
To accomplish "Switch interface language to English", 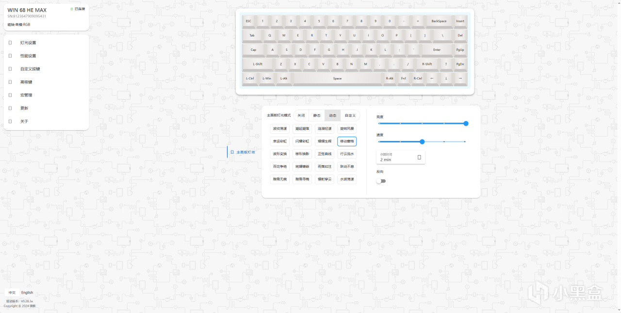I will click(x=27, y=293).
